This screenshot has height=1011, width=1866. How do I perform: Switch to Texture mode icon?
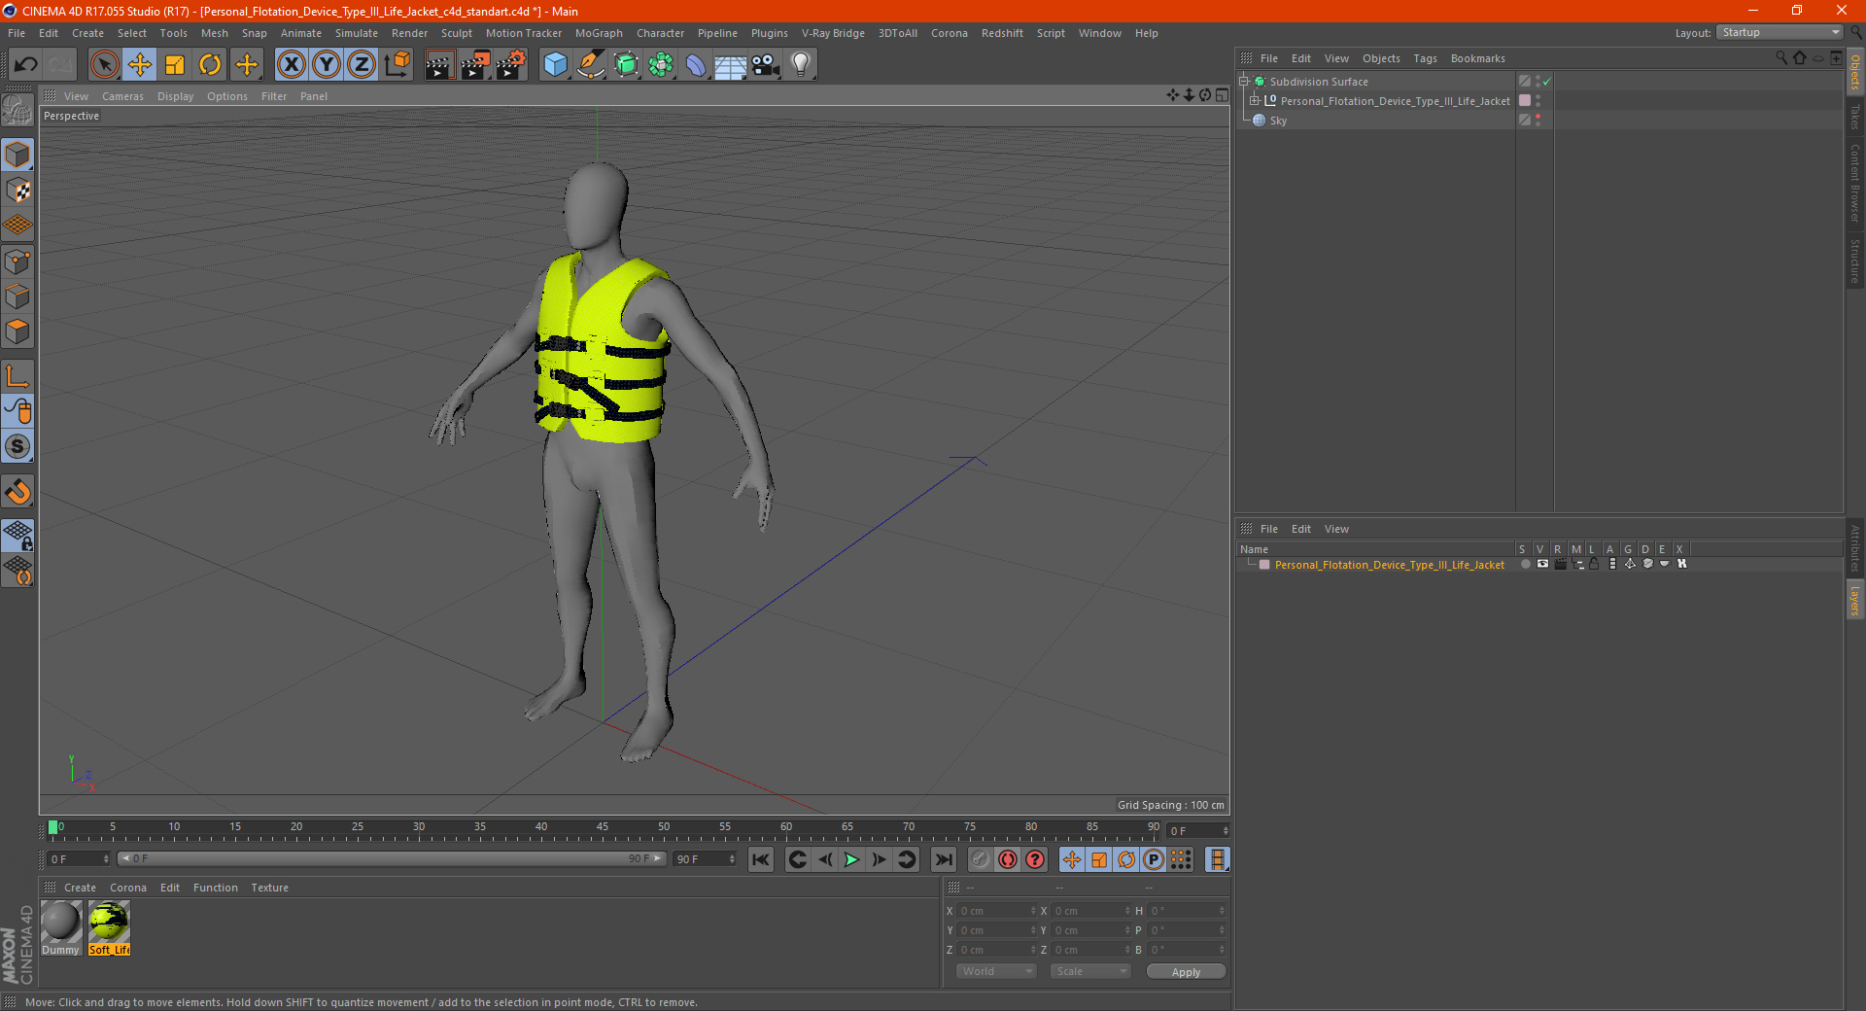17,191
